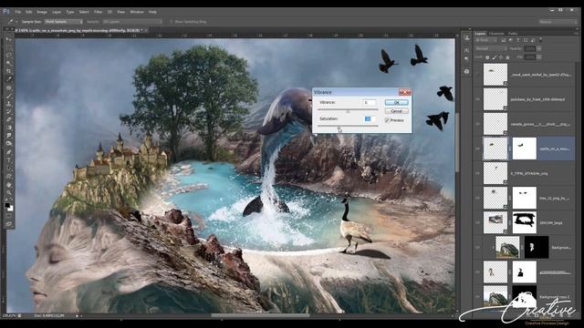Select the Dodge tool

(x=8, y=144)
